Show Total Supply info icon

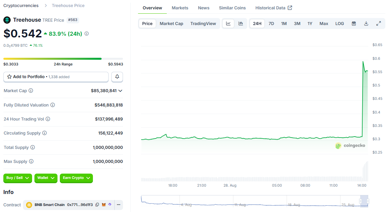click(x=32, y=147)
